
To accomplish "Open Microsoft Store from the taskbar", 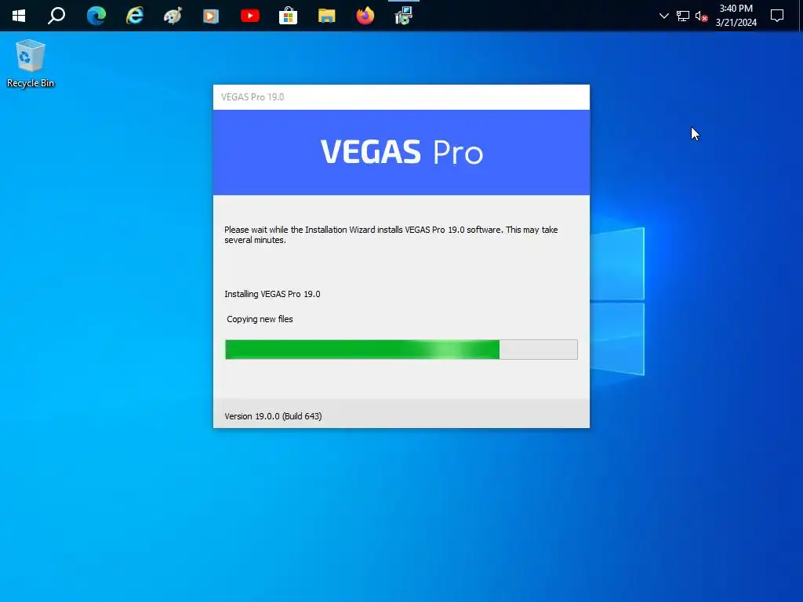I will pos(289,16).
